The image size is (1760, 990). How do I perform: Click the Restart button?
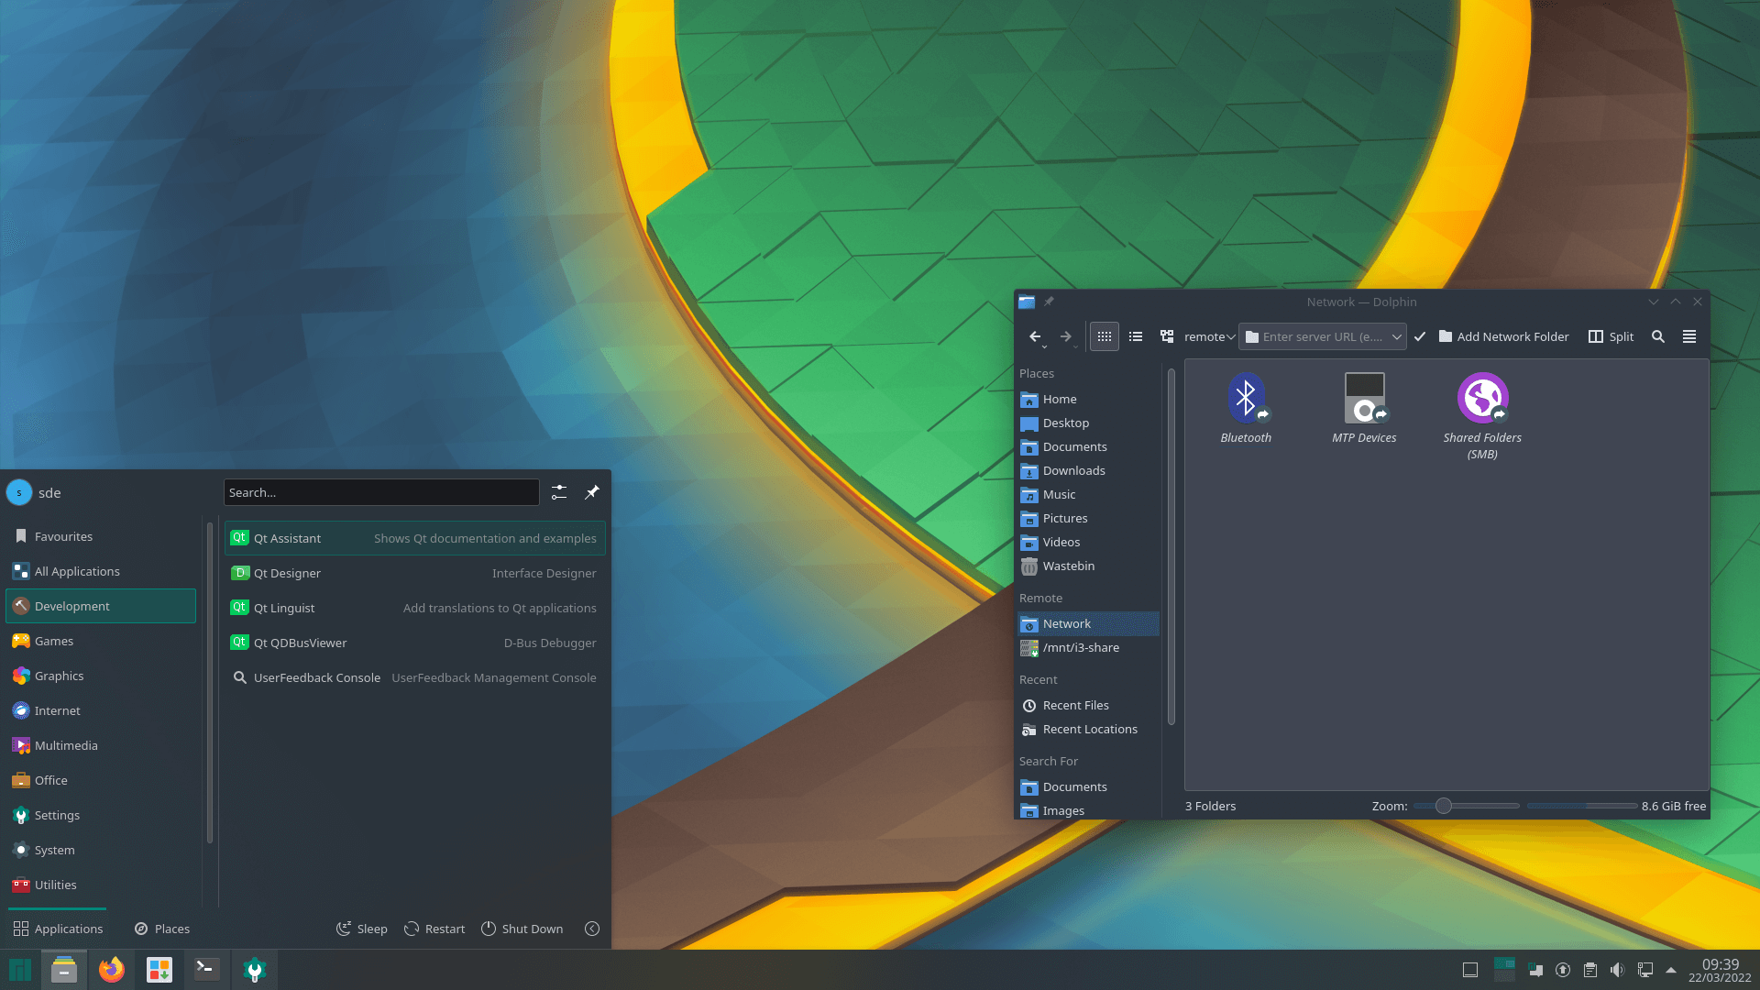click(435, 929)
